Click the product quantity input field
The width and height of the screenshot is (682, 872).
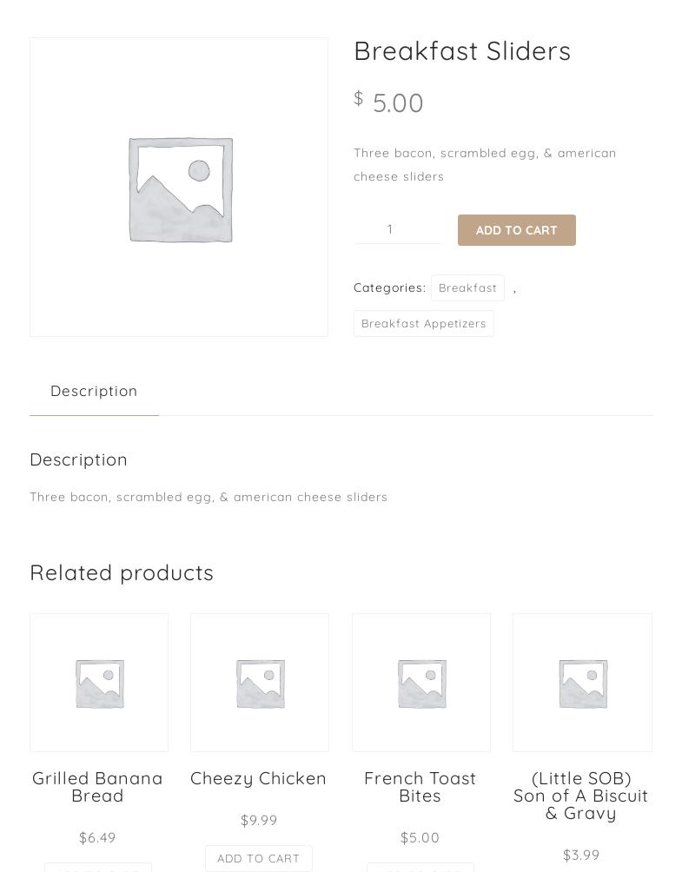(396, 229)
